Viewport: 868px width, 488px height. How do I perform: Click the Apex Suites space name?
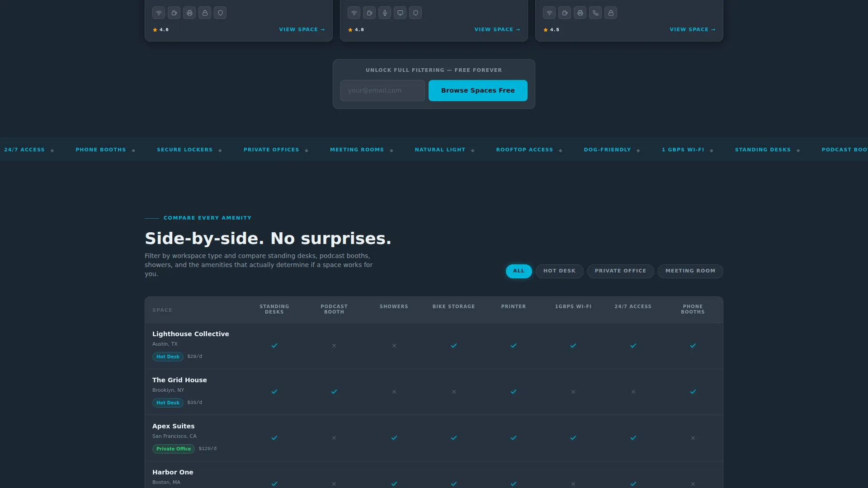point(174,426)
